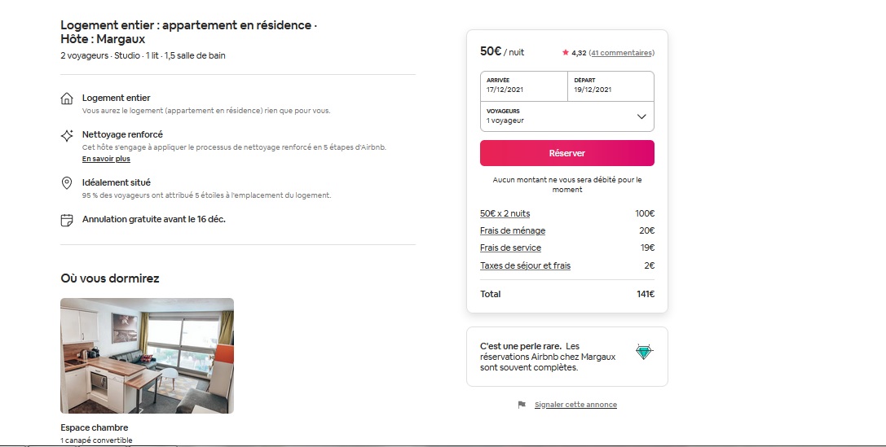Open the Espace chambre photo thumbnail
Screen dimensions: 886x447
click(147, 356)
